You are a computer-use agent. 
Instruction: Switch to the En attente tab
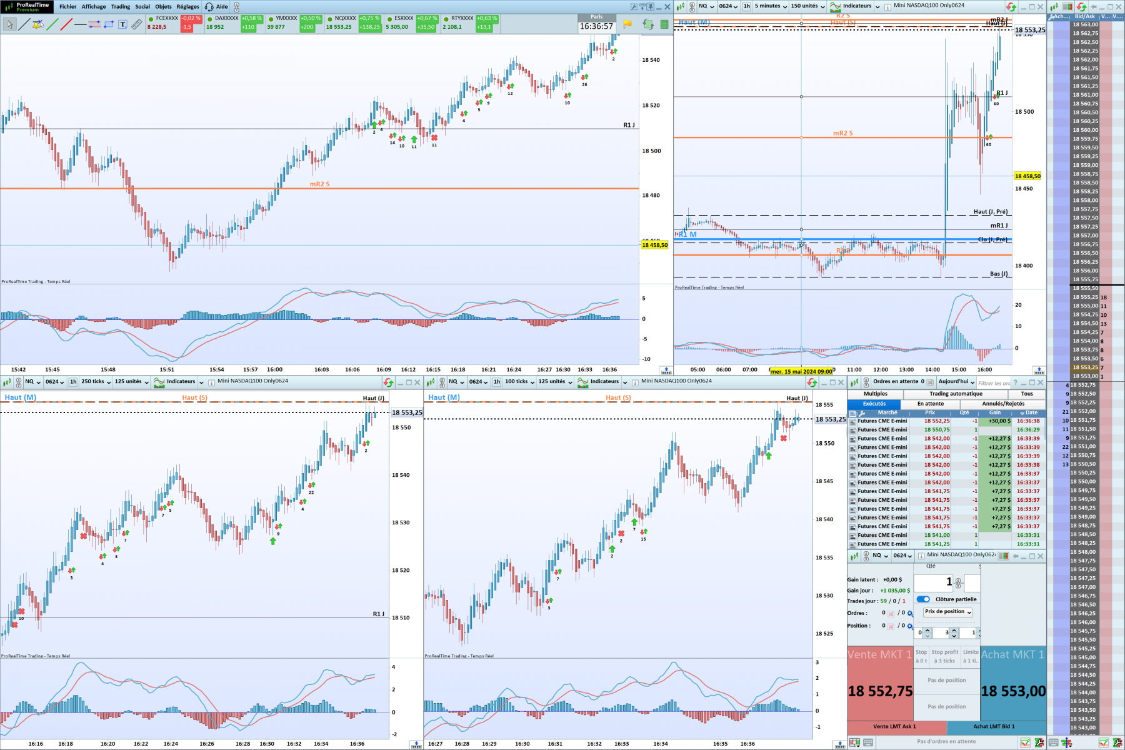point(930,404)
